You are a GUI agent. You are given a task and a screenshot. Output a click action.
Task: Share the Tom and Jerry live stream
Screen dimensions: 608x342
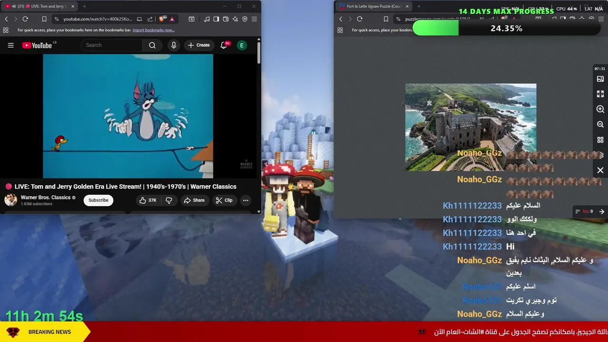pyautogui.click(x=194, y=200)
